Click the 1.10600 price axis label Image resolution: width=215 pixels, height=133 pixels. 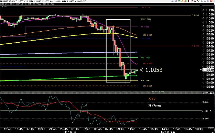tap(208, 63)
